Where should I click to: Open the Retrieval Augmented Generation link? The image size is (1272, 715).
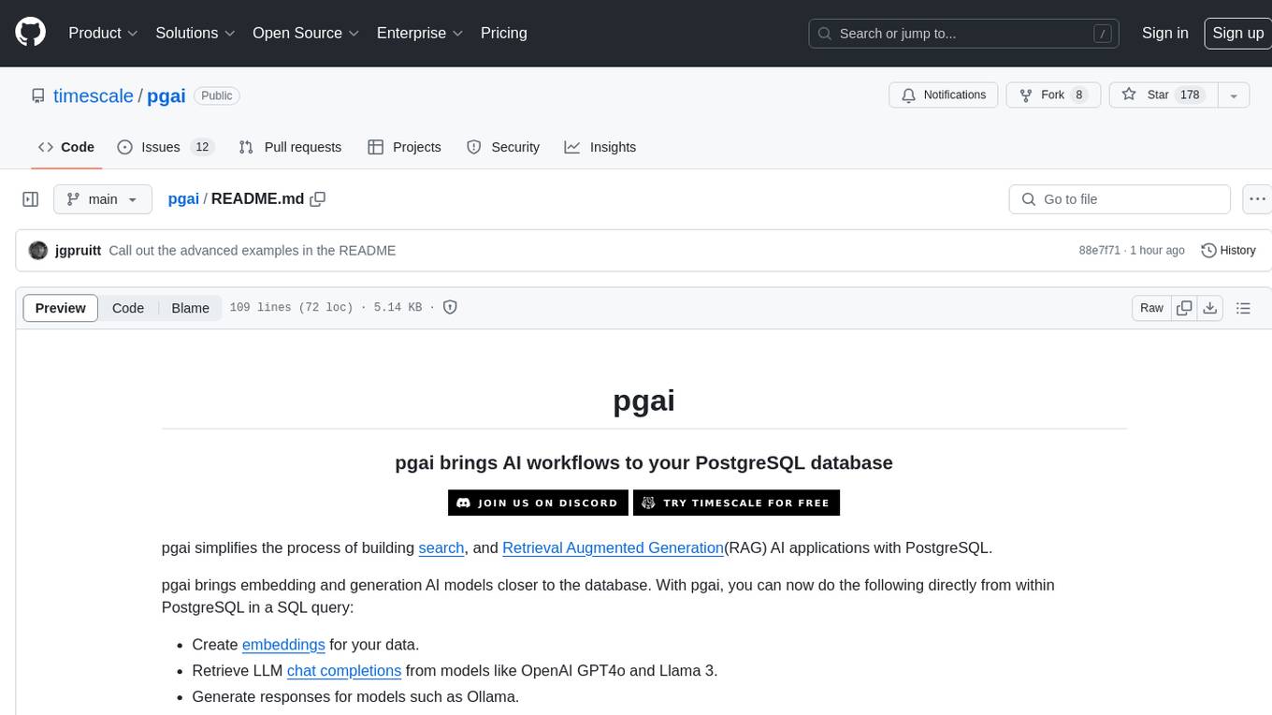(x=614, y=547)
